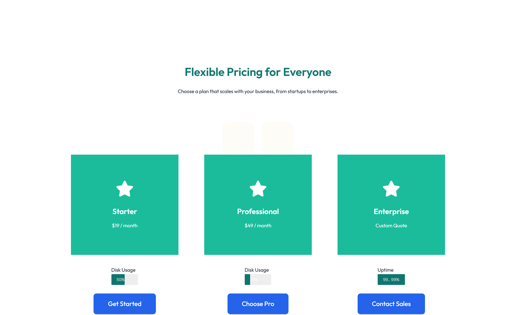The image size is (516, 315).
Task: Click the star icon on the Professional card
Action: click(258, 189)
